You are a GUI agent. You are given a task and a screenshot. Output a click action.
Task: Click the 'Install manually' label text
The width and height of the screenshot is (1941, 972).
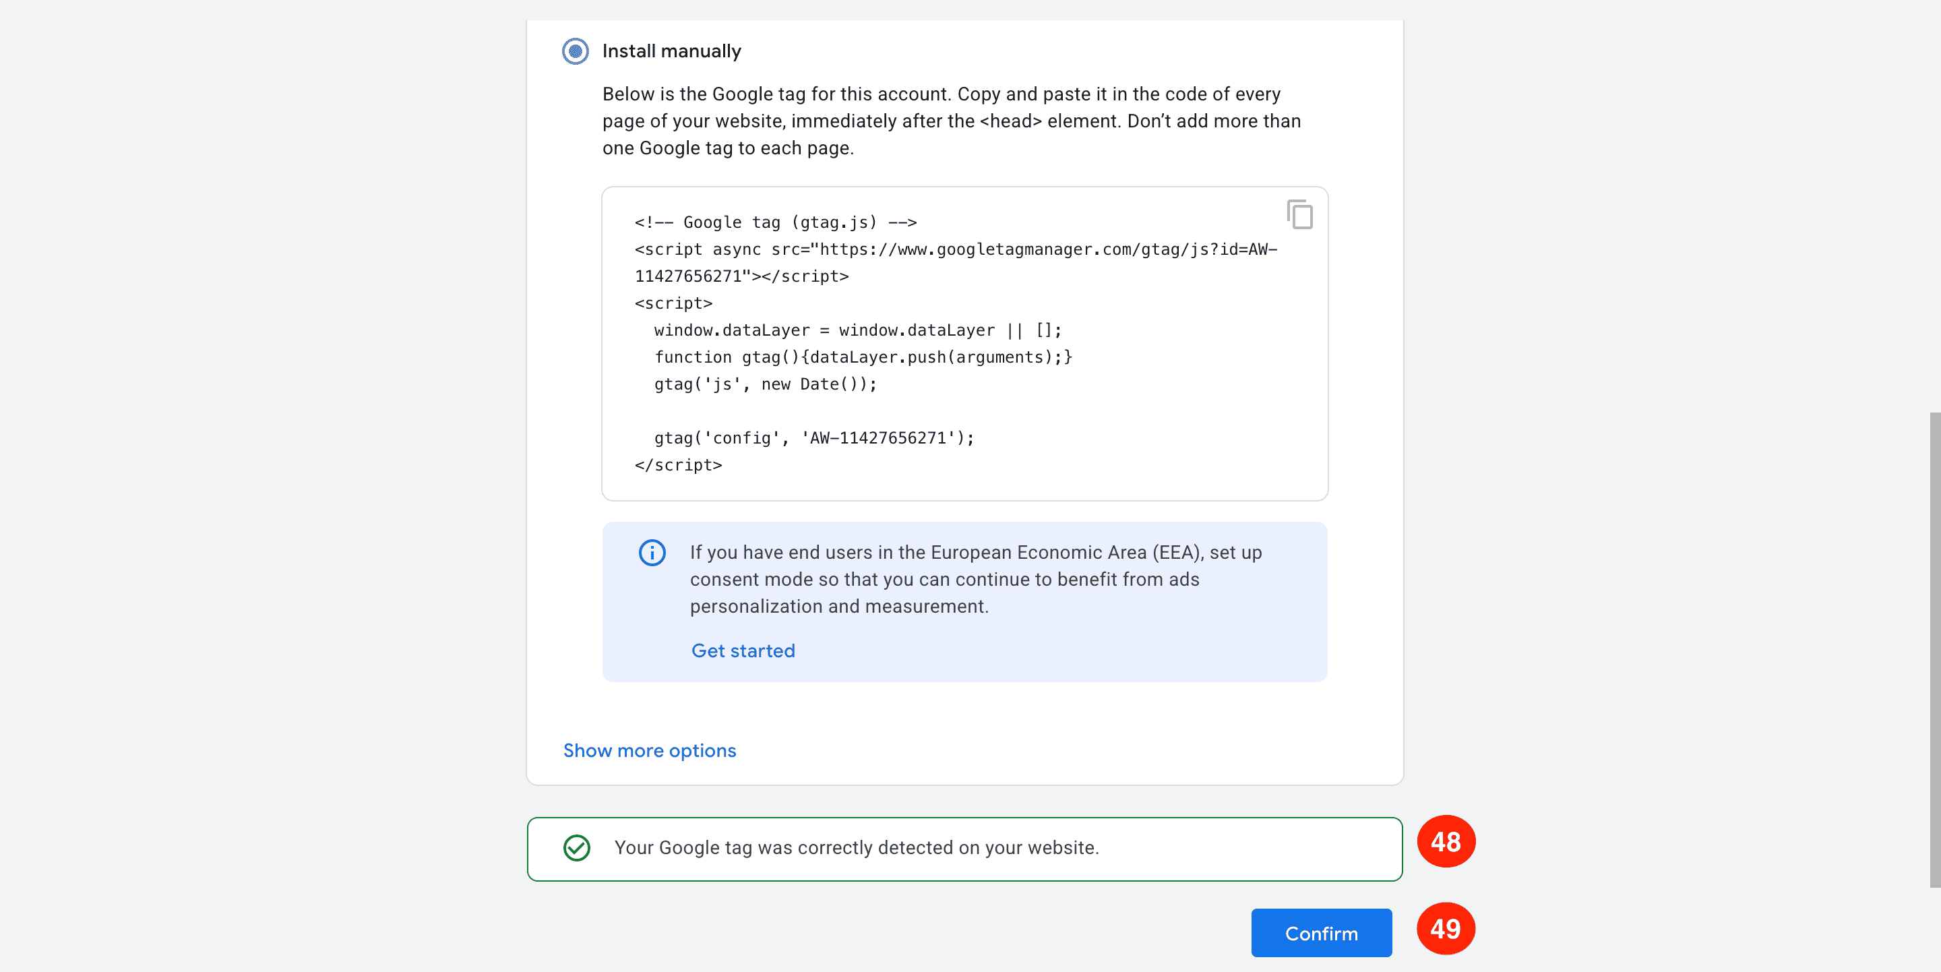pos(671,51)
